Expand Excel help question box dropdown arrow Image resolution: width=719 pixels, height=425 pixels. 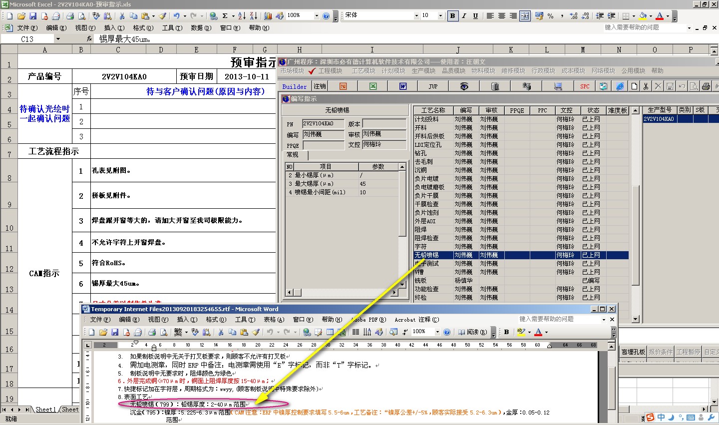pyautogui.click(x=690, y=28)
